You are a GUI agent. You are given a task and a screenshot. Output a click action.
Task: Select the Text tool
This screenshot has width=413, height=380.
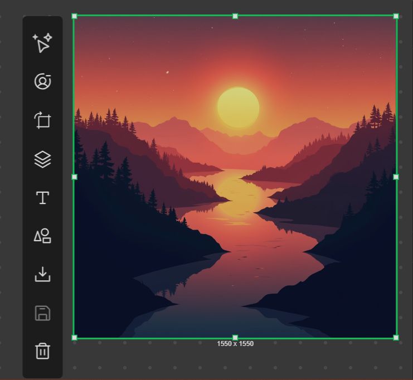[42, 198]
